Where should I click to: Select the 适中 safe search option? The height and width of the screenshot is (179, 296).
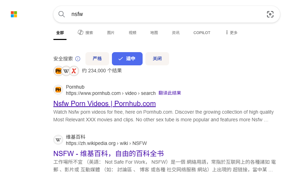pyautogui.click(x=127, y=59)
